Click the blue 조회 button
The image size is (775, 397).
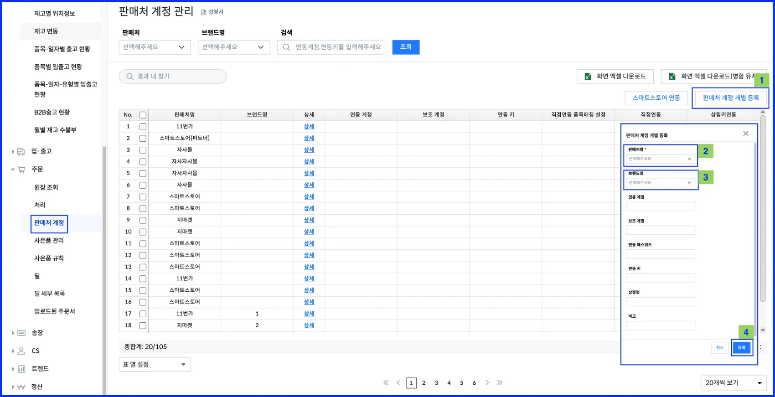point(406,47)
